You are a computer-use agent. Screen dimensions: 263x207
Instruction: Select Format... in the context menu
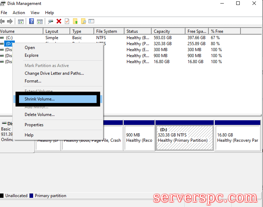pyautogui.click(x=33, y=81)
